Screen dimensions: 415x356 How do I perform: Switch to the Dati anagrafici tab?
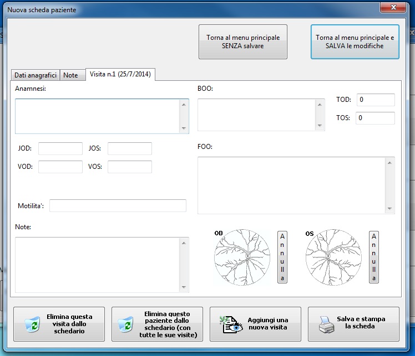(36, 75)
